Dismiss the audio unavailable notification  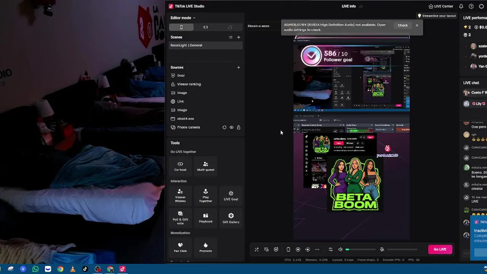[x=417, y=25]
